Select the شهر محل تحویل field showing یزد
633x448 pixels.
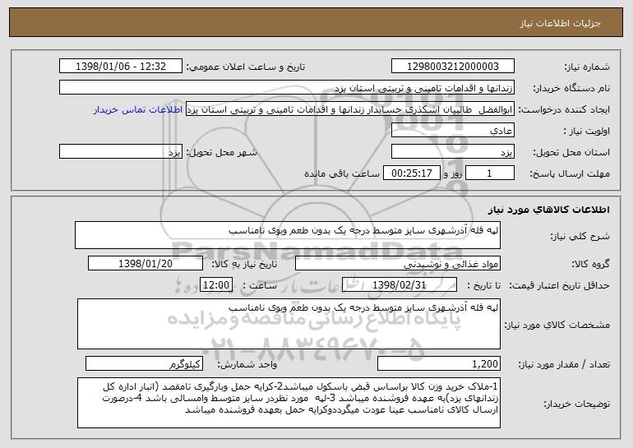pyautogui.click(x=121, y=152)
